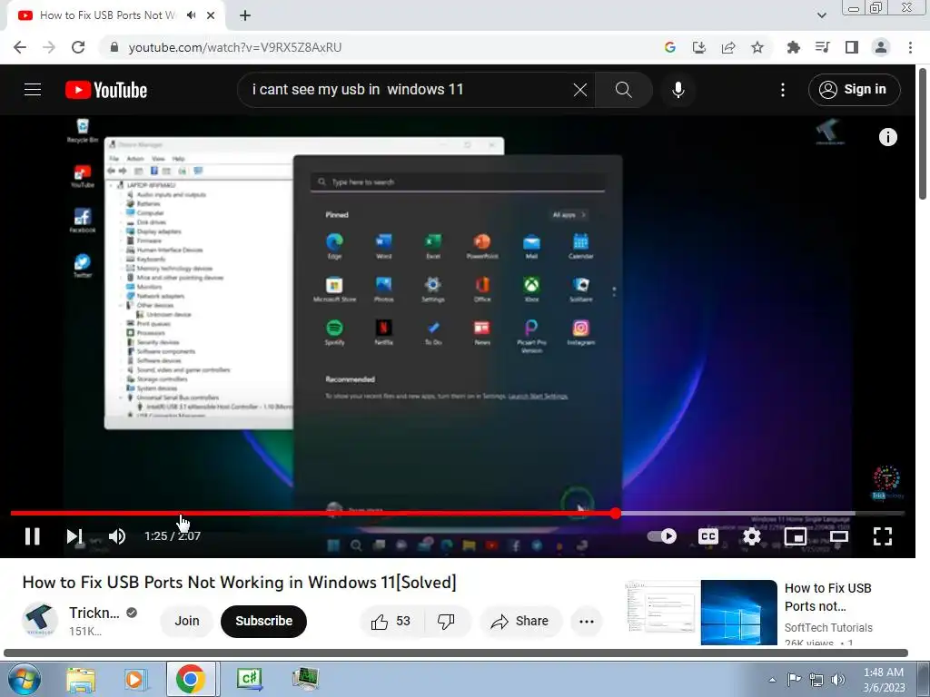Toggle the autoplay switch
This screenshot has height=697, width=930.
(x=662, y=536)
